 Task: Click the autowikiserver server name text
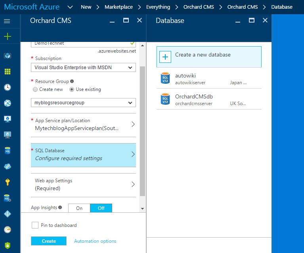pyautogui.click(x=190, y=83)
